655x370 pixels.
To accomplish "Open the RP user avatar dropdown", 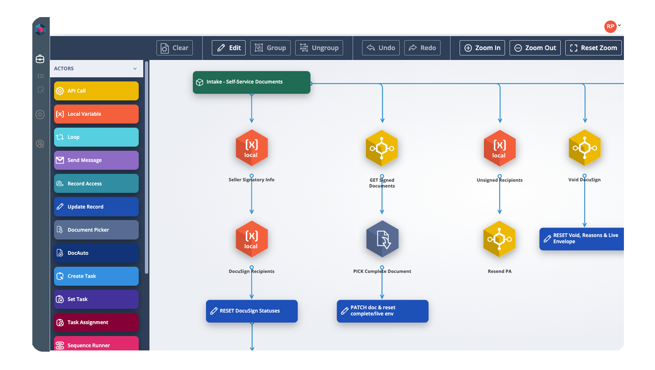I will tap(611, 26).
